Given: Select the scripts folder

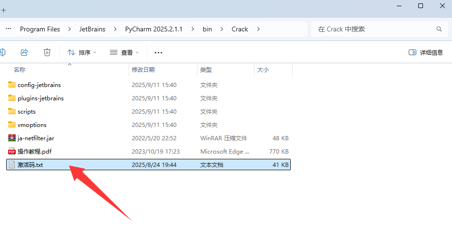Looking at the screenshot, I should [148, 111].
